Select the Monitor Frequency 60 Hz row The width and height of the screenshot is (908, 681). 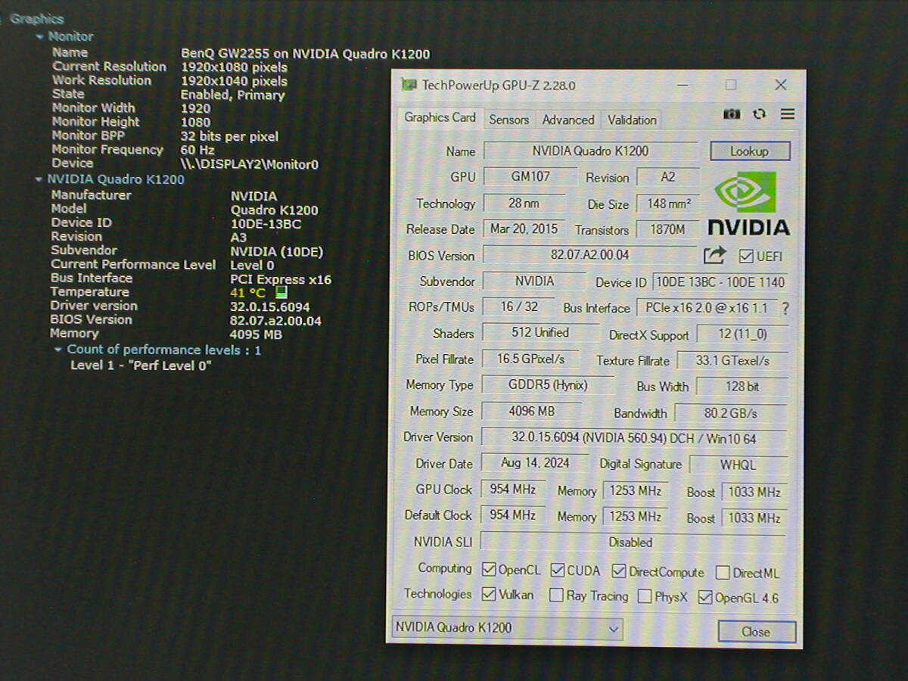(133, 150)
